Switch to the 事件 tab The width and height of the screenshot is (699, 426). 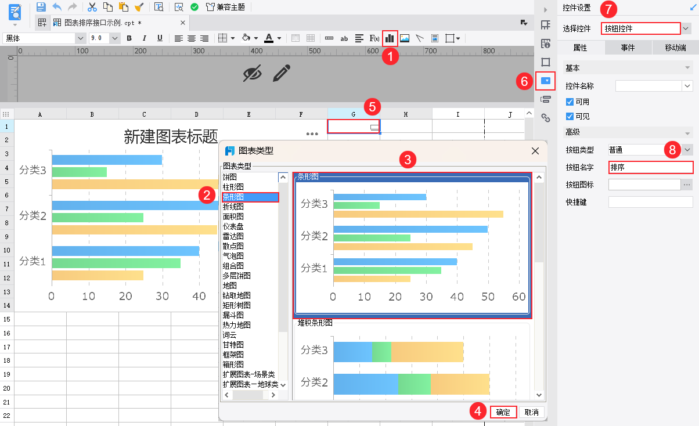(x=628, y=48)
